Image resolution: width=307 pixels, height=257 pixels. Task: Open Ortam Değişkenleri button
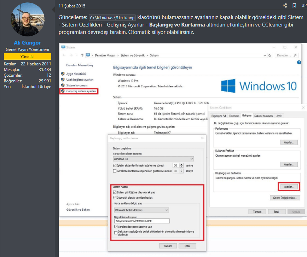(x=285, y=198)
